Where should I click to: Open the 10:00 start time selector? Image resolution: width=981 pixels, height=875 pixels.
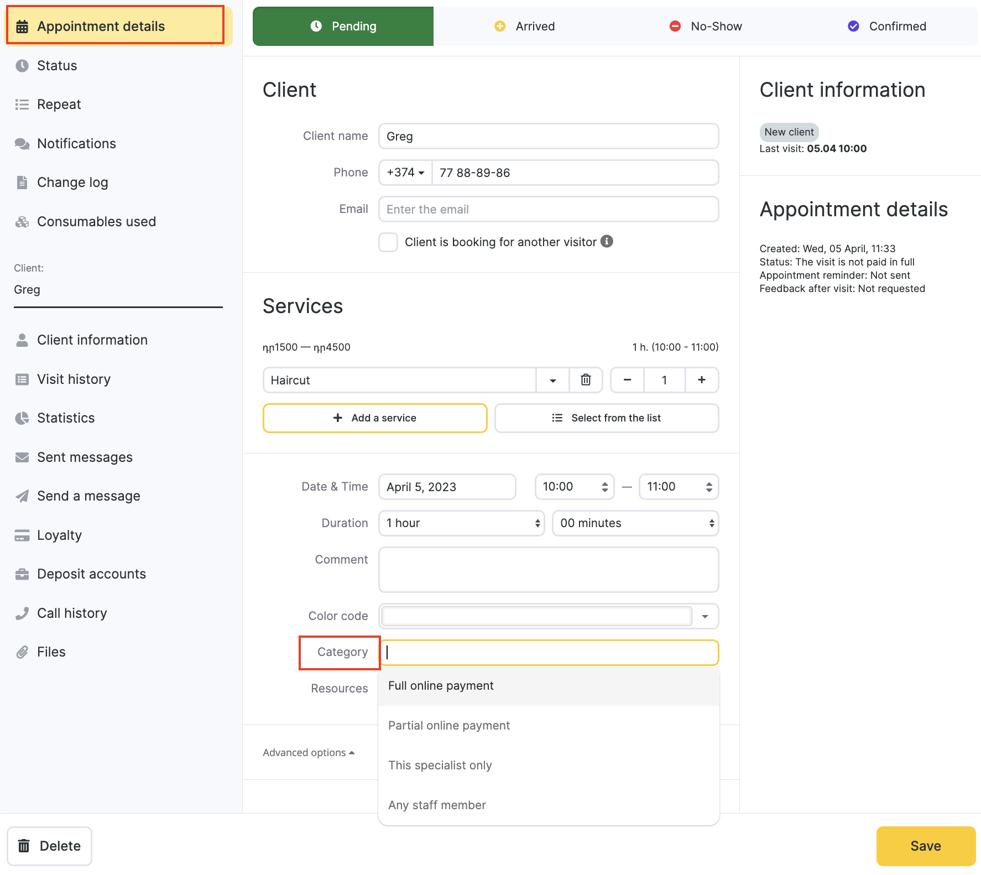click(x=575, y=487)
